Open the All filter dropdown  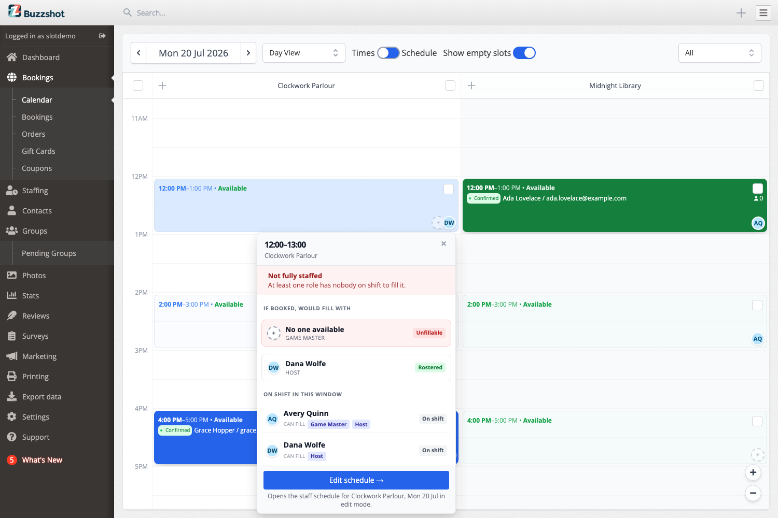(x=720, y=53)
